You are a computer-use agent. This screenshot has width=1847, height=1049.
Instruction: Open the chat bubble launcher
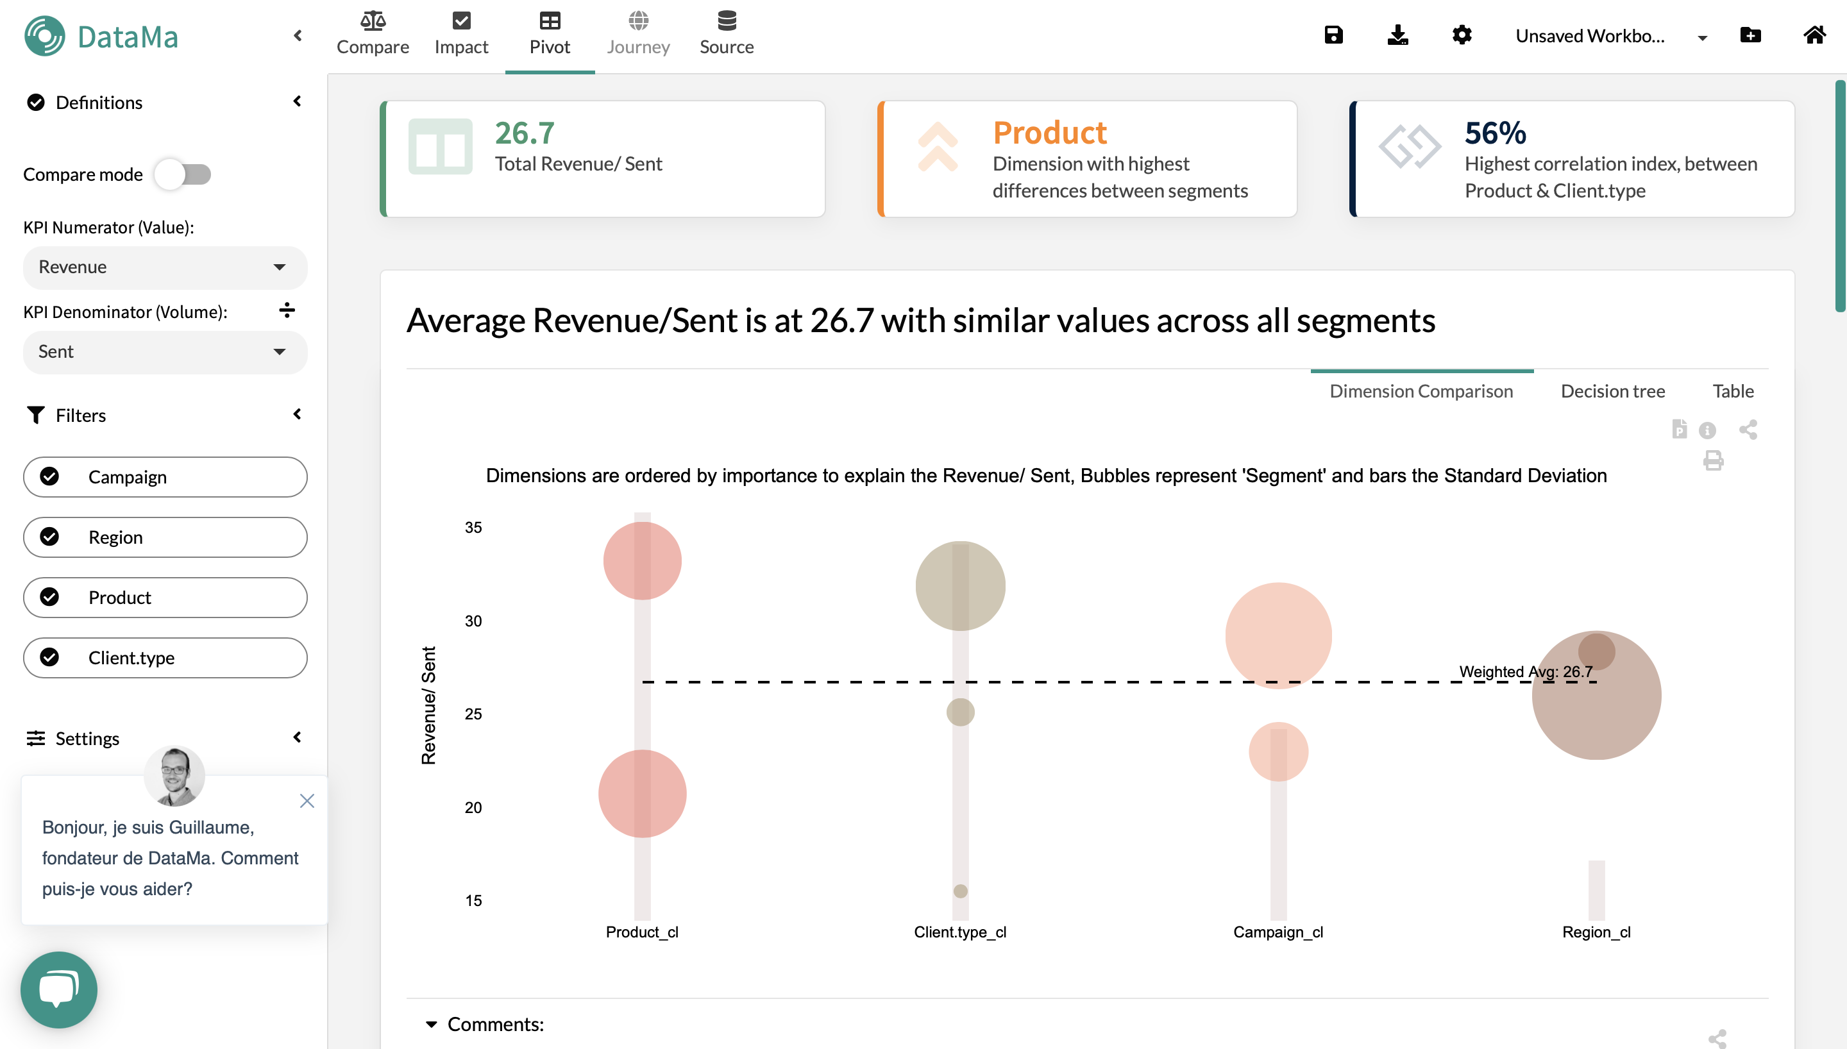pos(59,990)
